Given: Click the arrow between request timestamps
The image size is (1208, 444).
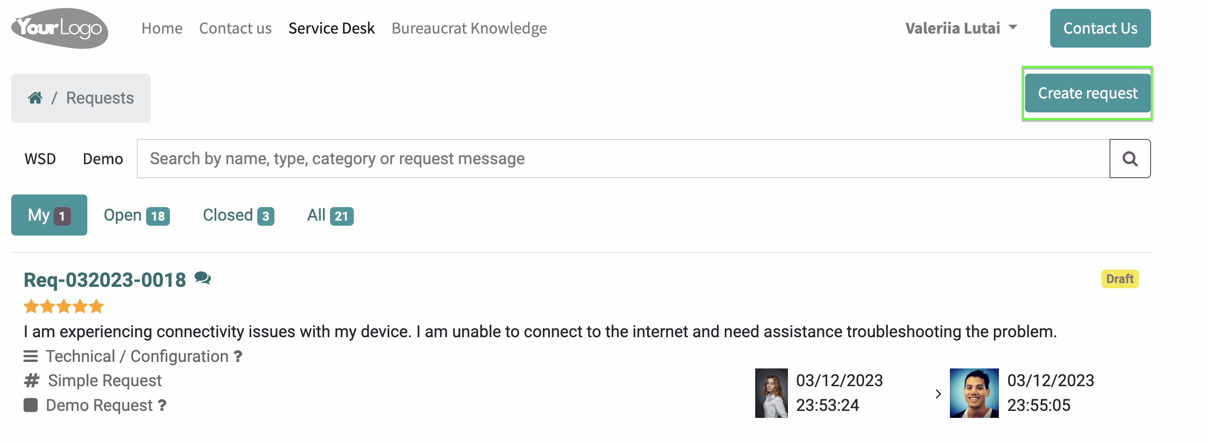Looking at the screenshot, I should point(938,394).
